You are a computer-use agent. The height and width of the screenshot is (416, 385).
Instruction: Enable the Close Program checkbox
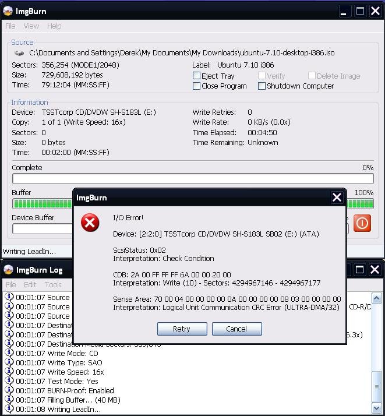tap(196, 86)
